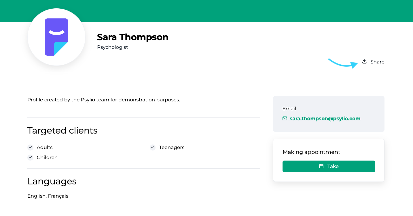Screen dimensions: 413x216
Task: Click the checkmark icon next to Children
Action: 30,157
